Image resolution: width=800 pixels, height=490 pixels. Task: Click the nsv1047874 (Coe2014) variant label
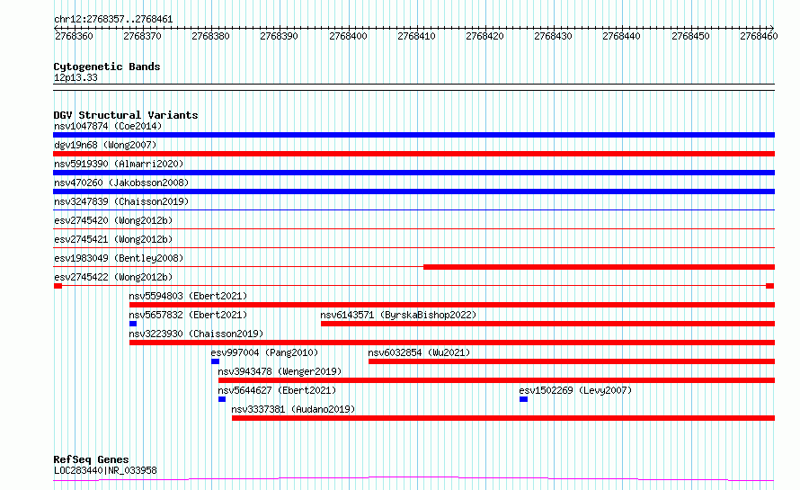[x=108, y=126]
